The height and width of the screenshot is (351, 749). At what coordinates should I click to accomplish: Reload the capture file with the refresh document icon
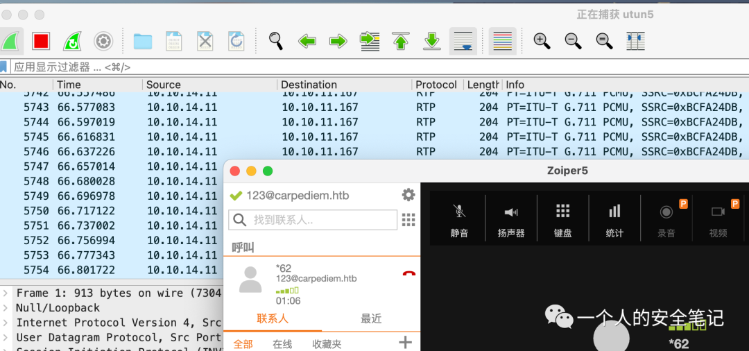tap(236, 41)
